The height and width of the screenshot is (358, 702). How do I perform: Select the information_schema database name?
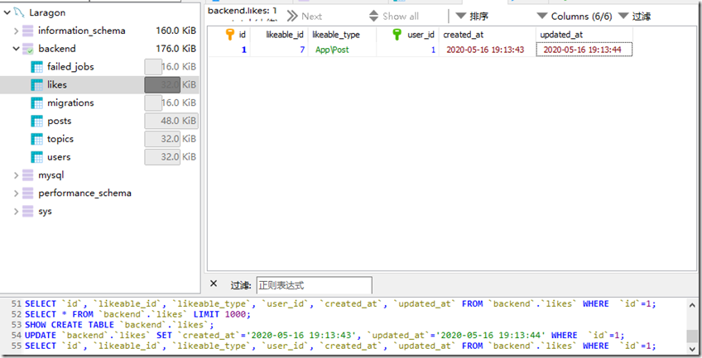click(81, 31)
